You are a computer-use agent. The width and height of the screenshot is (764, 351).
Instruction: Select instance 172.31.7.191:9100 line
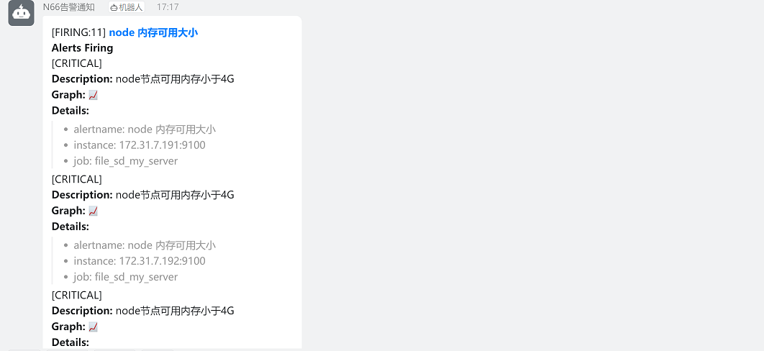pyautogui.click(x=140, y=145)
